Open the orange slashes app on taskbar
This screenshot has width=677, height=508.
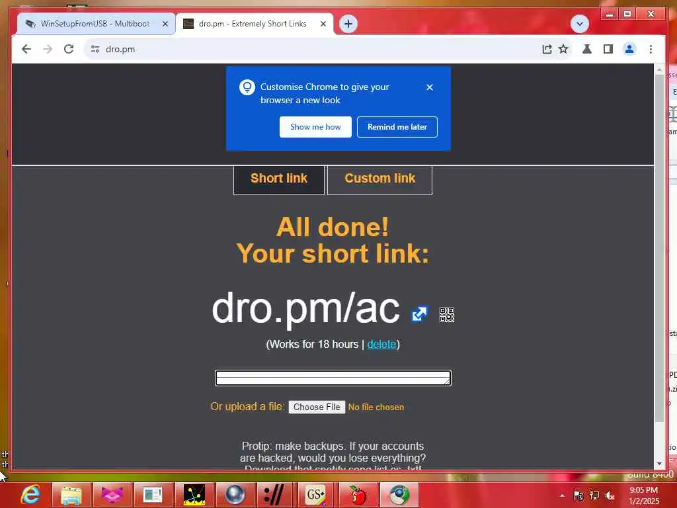pos(276,495)
